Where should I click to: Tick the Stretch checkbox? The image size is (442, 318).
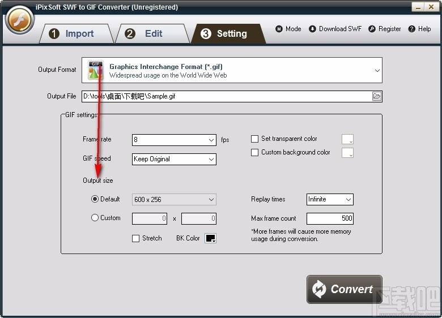point(135,238)
